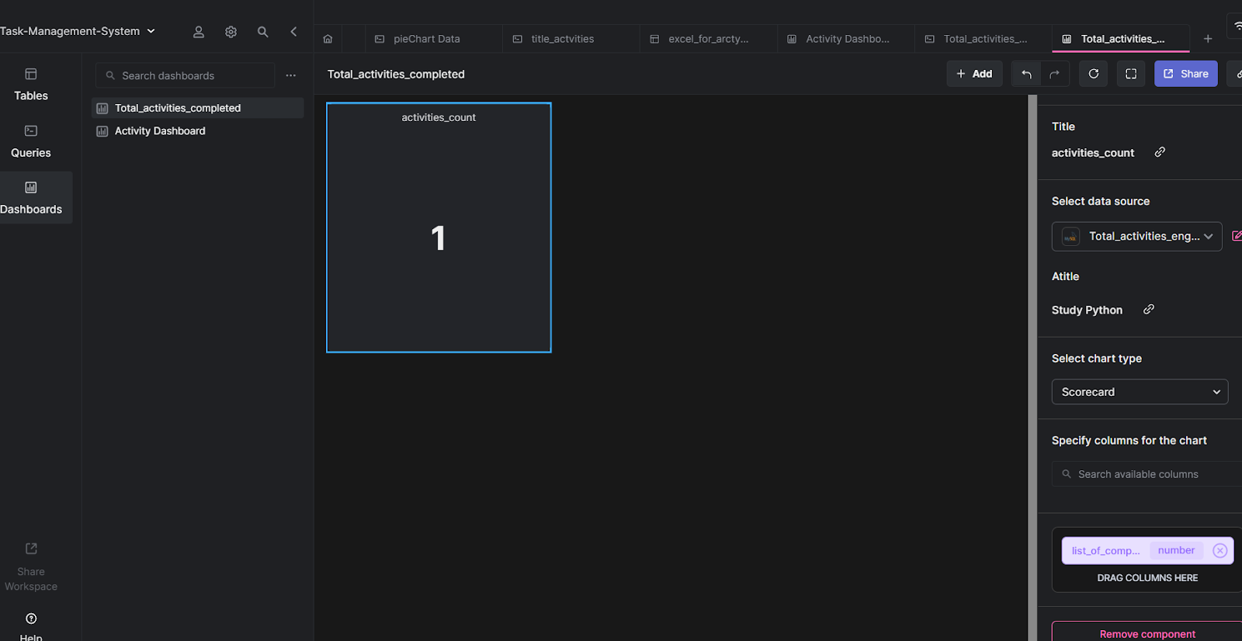The width and height of the screenshot is (1242, 641).
Task: Click the Share button
Action: coord(1186,74)
